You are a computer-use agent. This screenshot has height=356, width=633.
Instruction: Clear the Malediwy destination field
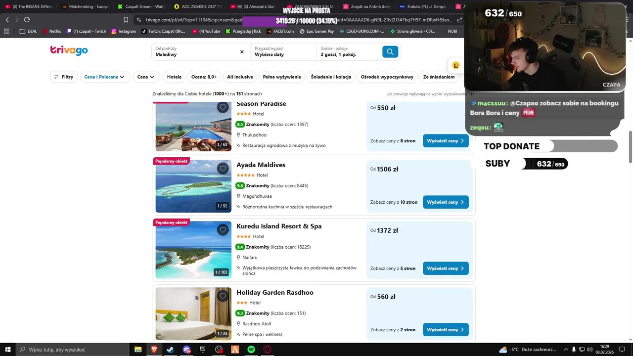pyautogui.click(x=242, y=51)
